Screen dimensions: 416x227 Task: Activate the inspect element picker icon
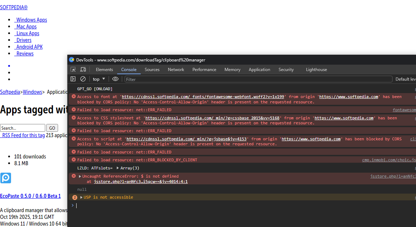tap(73, 70)
